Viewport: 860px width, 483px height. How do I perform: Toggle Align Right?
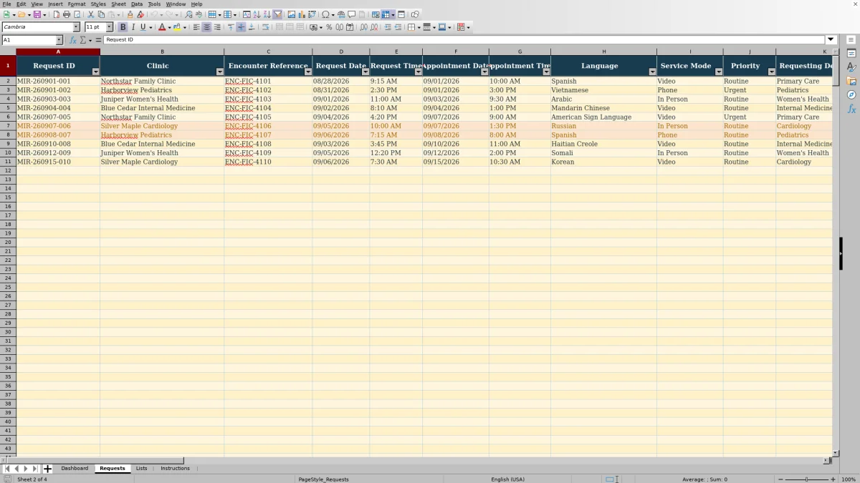click(216, 27)
